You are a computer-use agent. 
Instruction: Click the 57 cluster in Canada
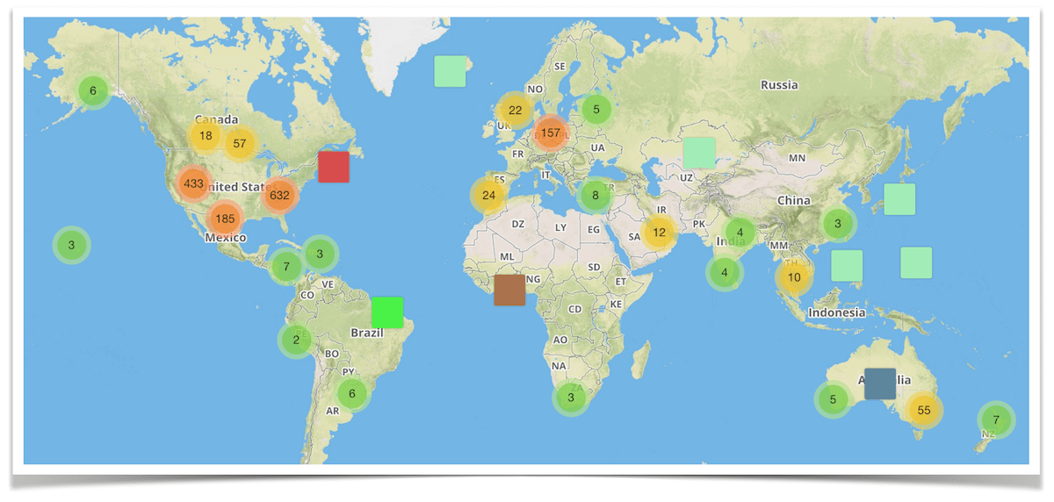click(240, 143)
